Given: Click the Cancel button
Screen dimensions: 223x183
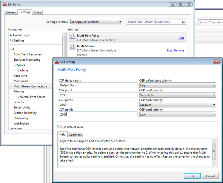Looking at the screenshot, I should [210, 176].
